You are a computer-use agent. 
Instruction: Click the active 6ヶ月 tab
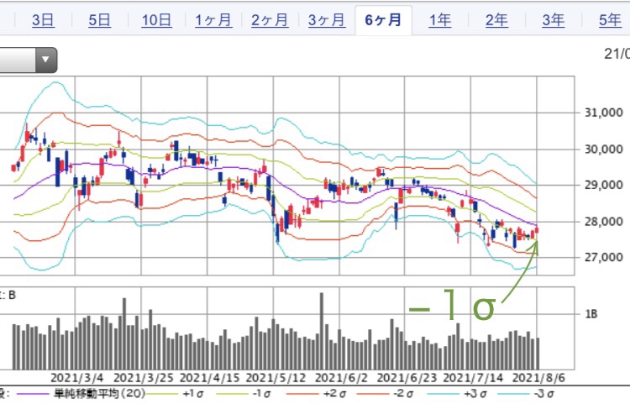pos(383,21)
